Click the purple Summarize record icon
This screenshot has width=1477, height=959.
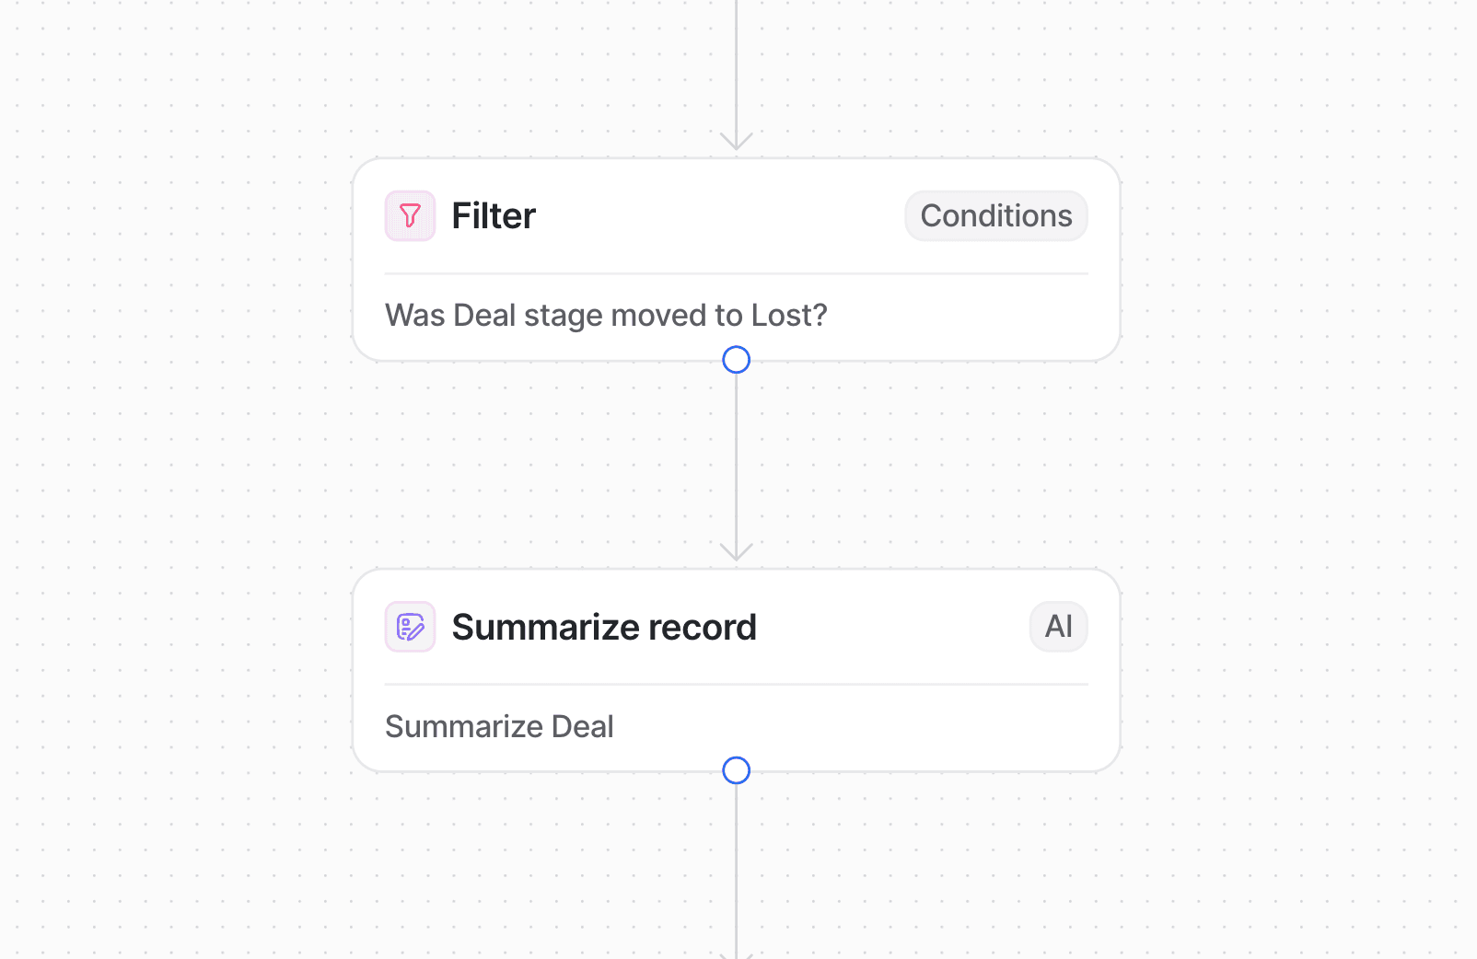(410, 627)
